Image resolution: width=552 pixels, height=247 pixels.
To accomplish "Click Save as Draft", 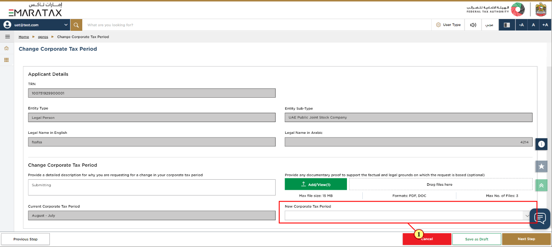I will [477, 239].
